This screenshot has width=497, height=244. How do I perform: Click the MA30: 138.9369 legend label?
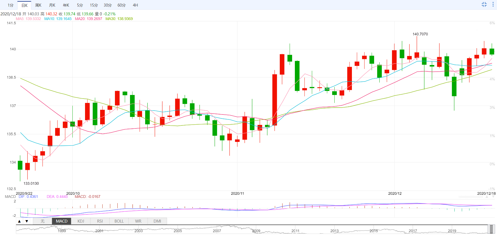(119, 19)
